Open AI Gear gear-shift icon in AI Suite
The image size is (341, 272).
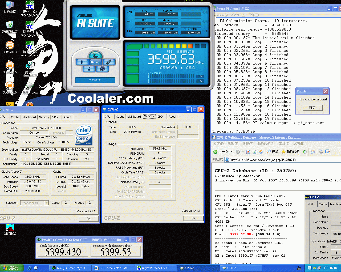click(x=82, y=62)
